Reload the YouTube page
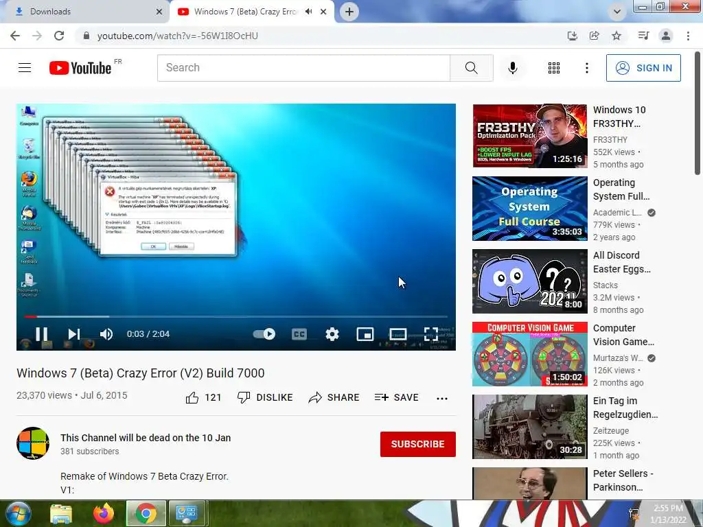 pyautogui.click(x=59, y=36)
